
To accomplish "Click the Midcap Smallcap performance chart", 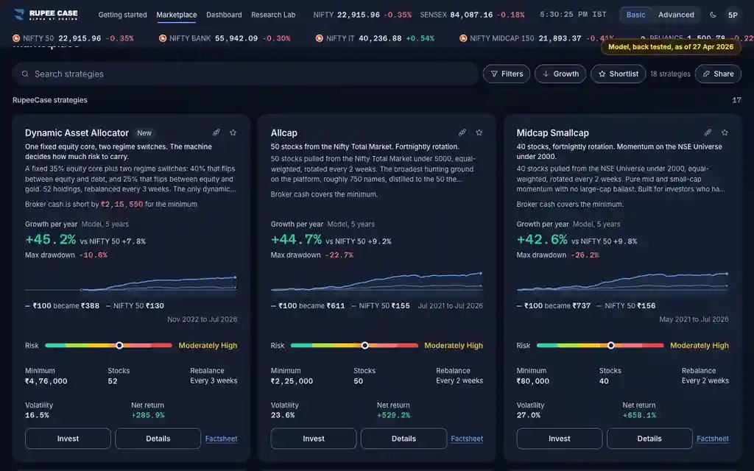I will coord(622,281).
